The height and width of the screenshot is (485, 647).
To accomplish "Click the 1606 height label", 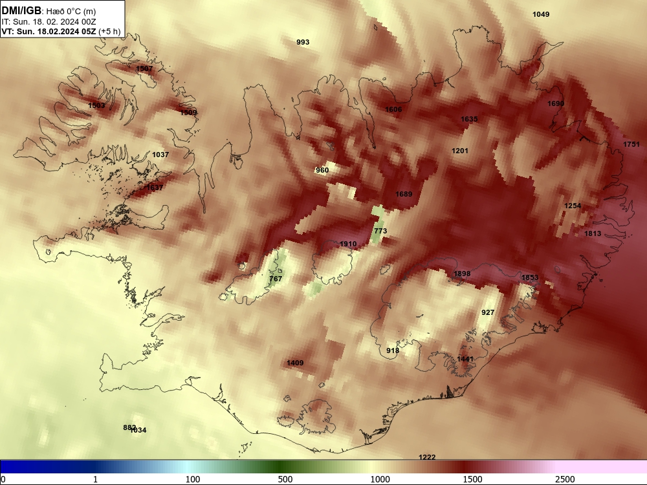I will [393, 109].
